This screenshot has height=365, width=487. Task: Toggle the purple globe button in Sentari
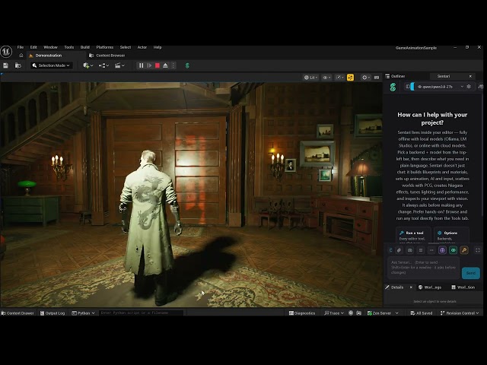pyautogui.click(x=442, y=250)
